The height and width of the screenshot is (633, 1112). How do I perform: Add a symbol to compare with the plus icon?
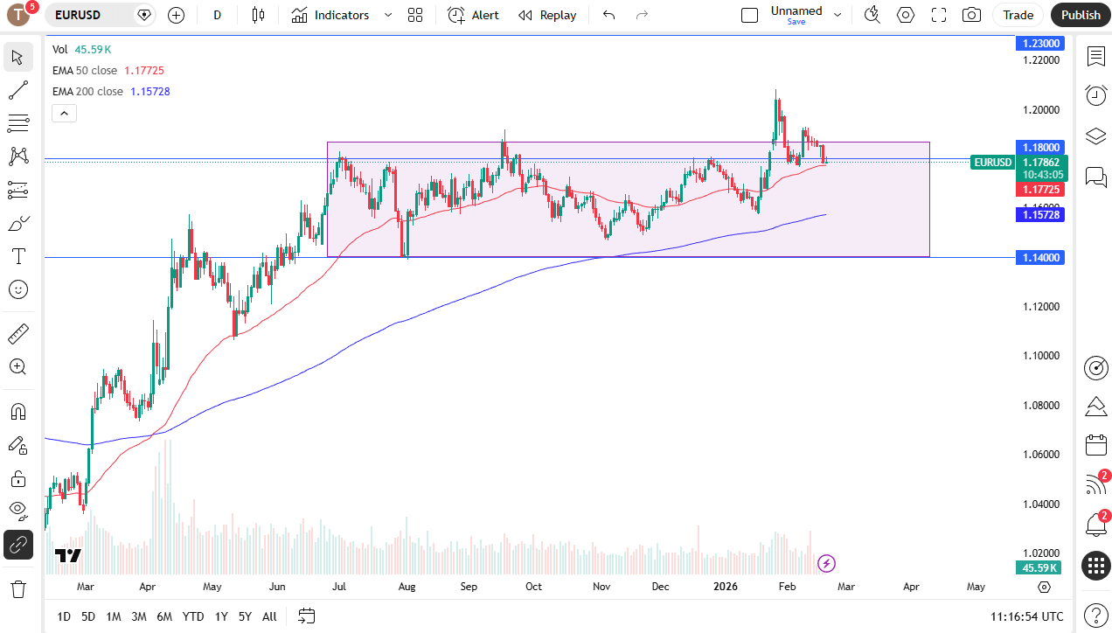(177, 15)
